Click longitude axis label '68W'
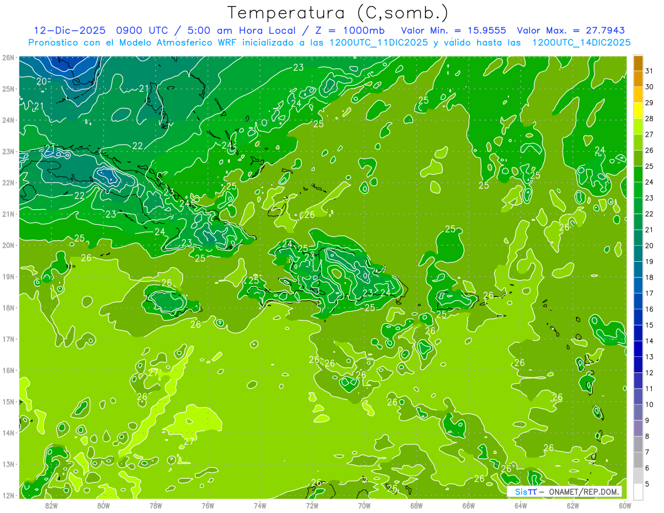This screenshot has width=664, height=513. click(x=416, y=505)
